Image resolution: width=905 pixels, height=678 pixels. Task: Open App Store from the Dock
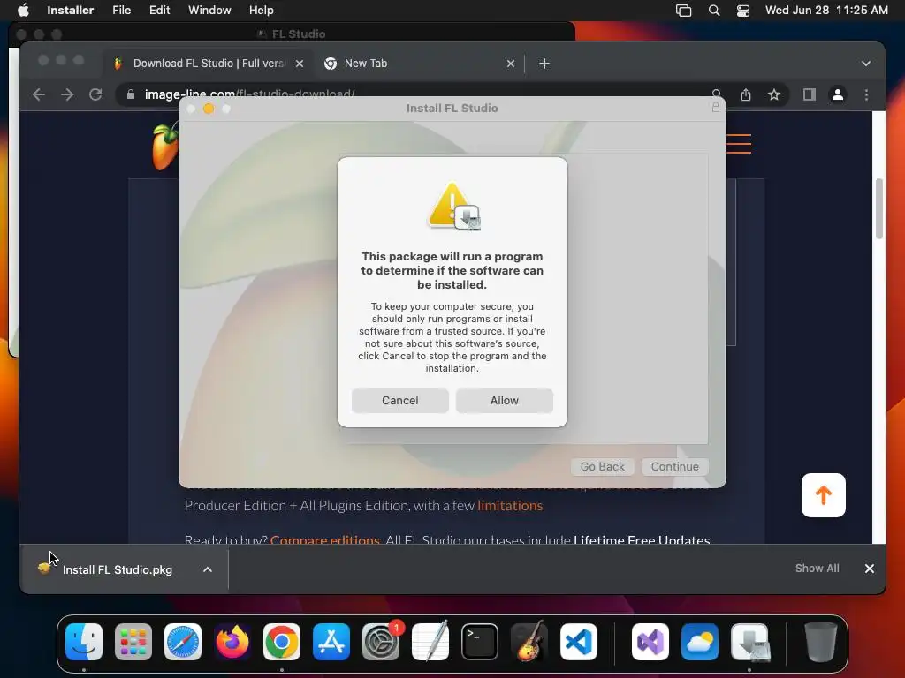coord(331,642)
